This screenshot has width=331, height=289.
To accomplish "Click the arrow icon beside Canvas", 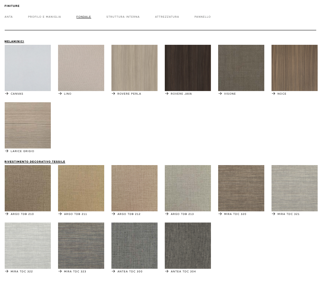I will click(6, 94).
